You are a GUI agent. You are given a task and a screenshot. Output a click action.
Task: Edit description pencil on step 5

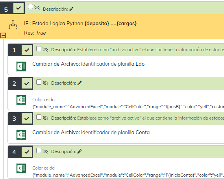coord(71,9)
